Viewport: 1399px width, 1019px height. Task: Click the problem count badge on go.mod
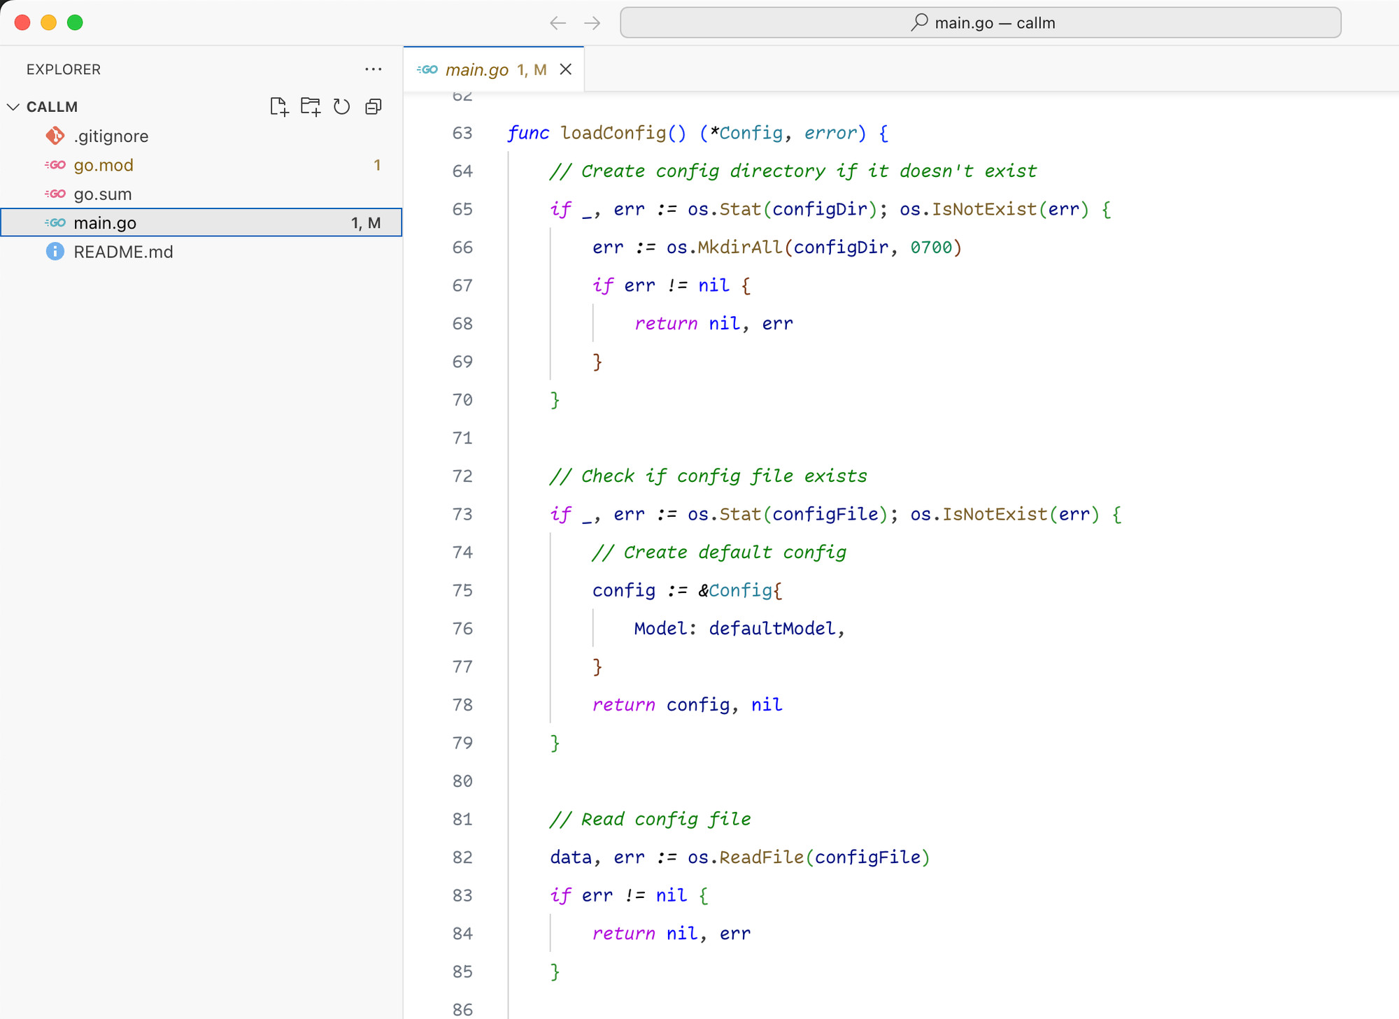click(x=377, y=165)
